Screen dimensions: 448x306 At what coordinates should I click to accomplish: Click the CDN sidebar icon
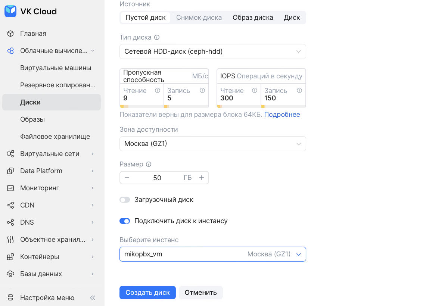(x=10, y=205)
